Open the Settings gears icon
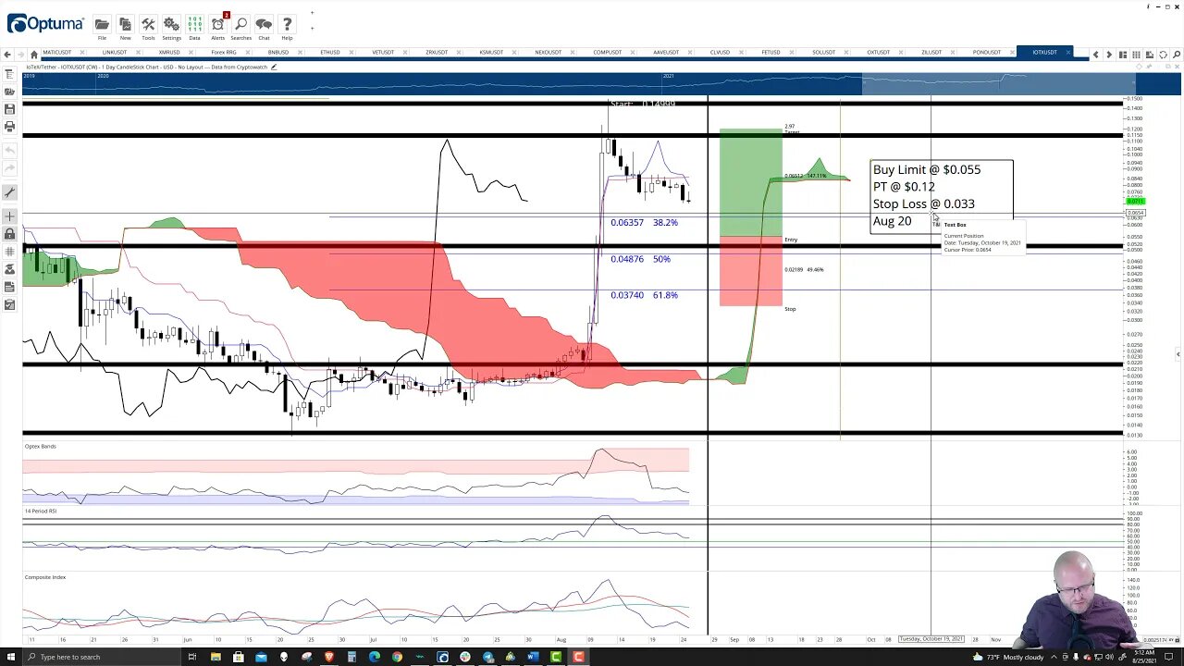1184x666 pixels. click(171, 25)
